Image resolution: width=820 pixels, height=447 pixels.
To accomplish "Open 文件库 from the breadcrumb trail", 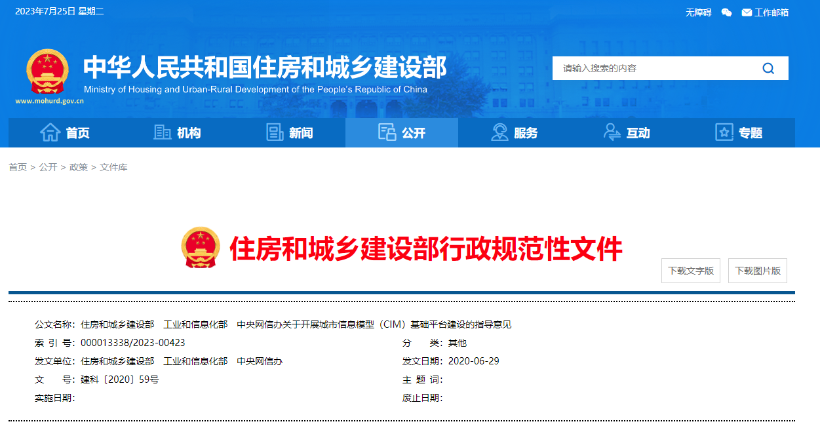I will click(113, 167).
